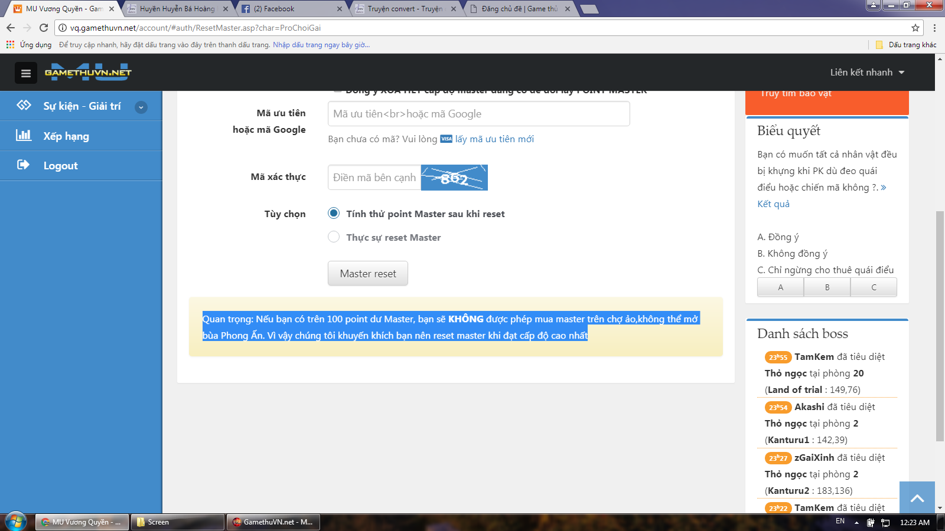
Task: Select 'Tính thử point Master sau khi reset'
Action: tap(334, 214)
